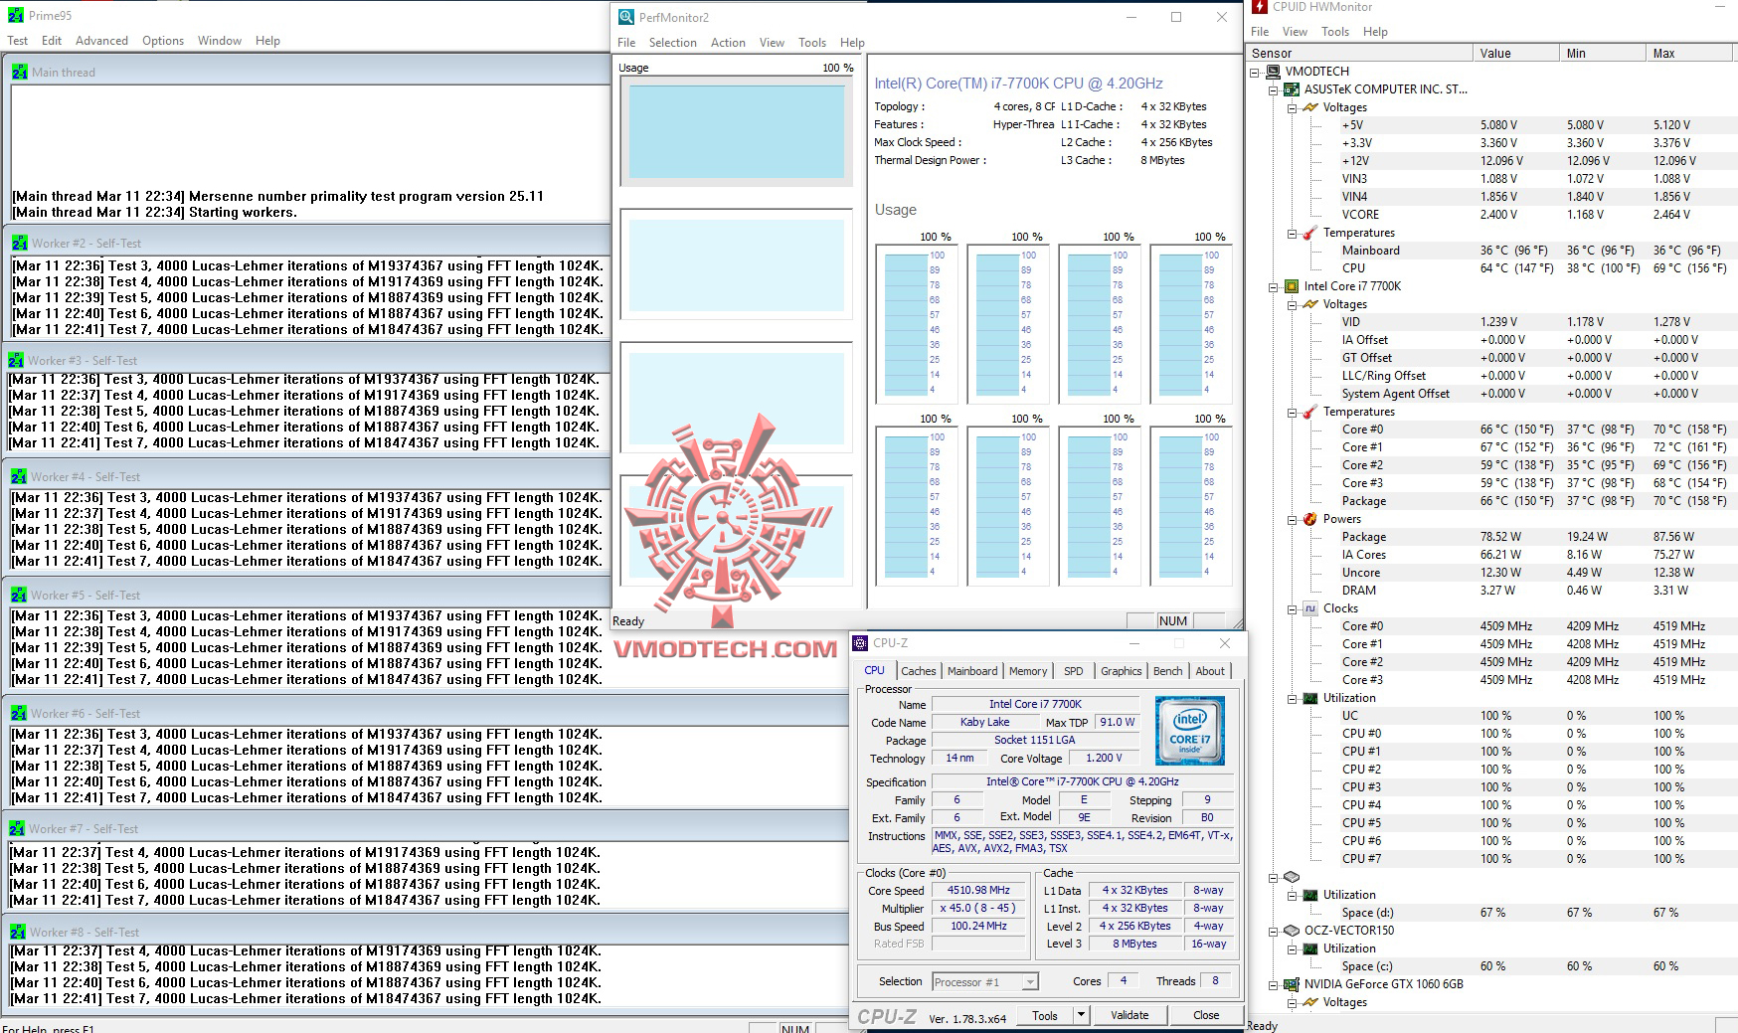1738x1033 pixels.
Task: Click the Worker #2 window icon
Action: tap(20, 243)
